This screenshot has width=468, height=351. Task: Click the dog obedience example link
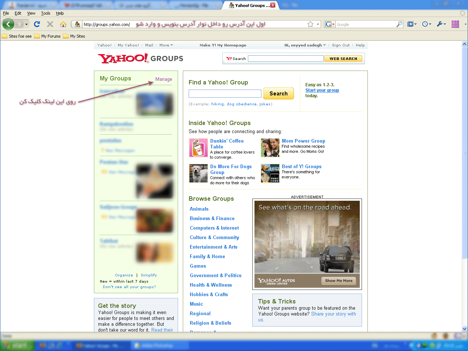(x=242, y=104)
